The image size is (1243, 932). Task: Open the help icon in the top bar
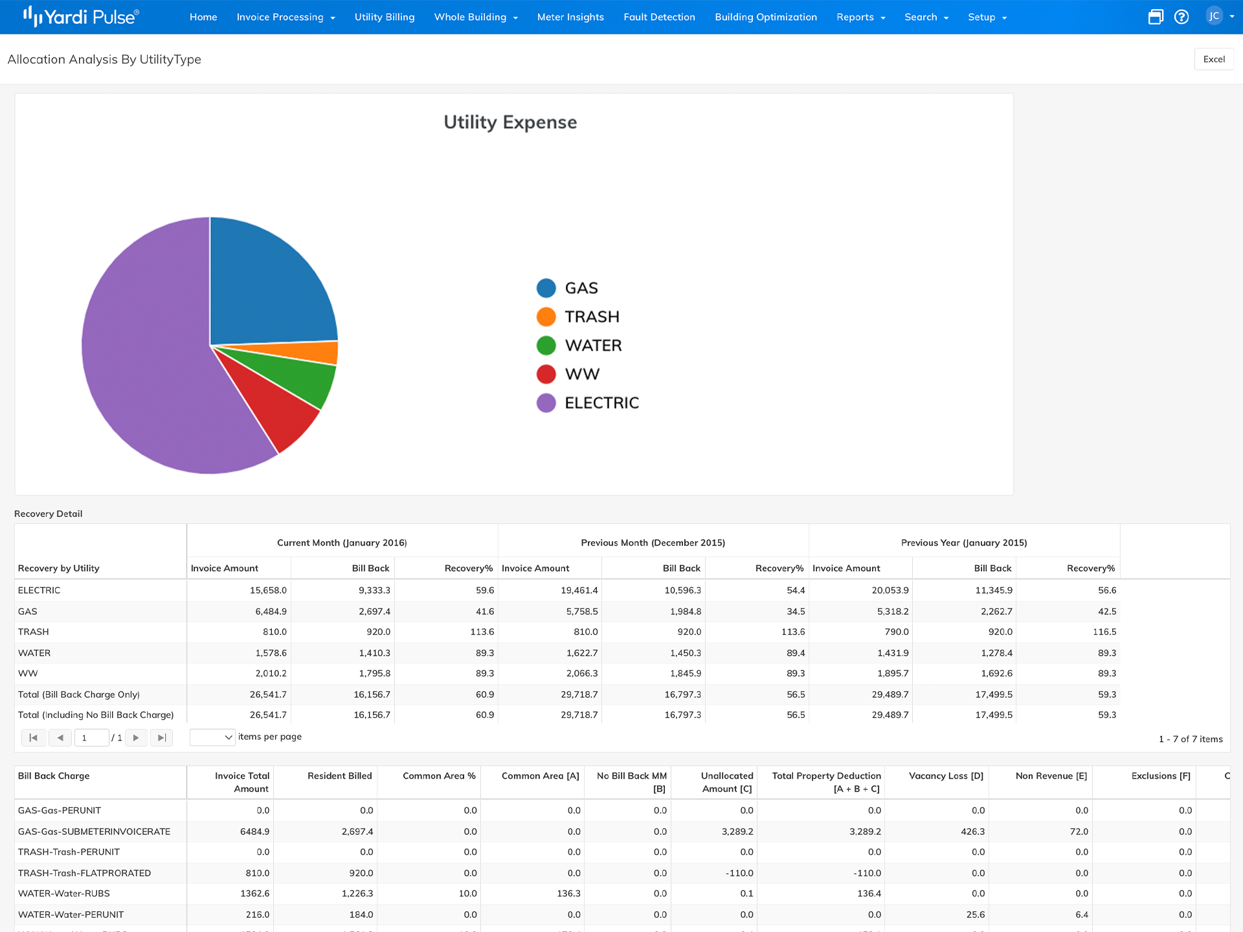tap(1181, 17)
